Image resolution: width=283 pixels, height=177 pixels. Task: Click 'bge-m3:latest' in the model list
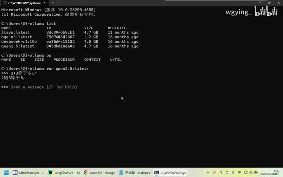17,37
